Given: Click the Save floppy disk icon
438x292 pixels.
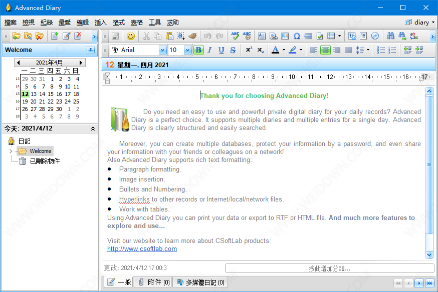Looking at the screenshot, I should coord(115,36).
